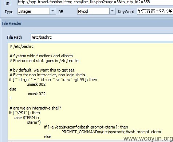
Task: Click the 'xterm*)' line
Action: 34,122
